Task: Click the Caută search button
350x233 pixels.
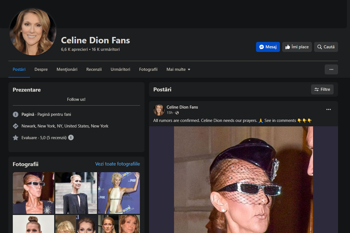Action: [326, 47]
